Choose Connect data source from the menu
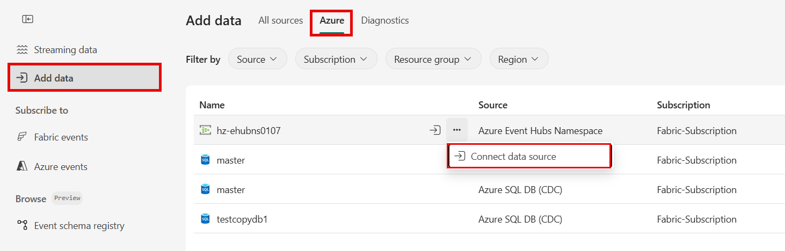 pos(513,157)
